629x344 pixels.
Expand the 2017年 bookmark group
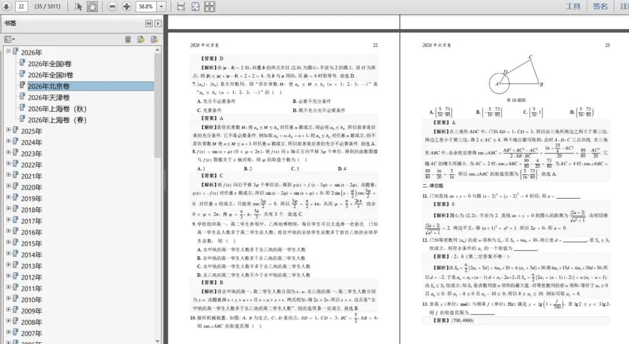(8, 220)
